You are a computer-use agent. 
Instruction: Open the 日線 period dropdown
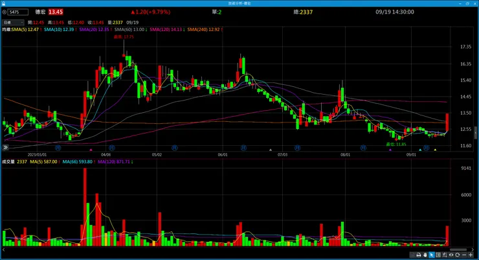[13, 23]
